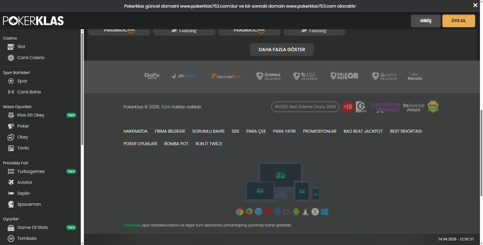
Task: Click the Tavla backgammon icon
Action: point(11,148)
